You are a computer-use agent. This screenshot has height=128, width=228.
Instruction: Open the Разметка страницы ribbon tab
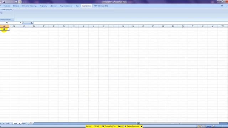29,6
